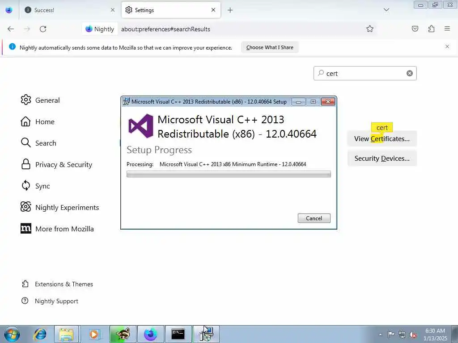The height and width of the screenshot is (343, 458).
Task: Open the Pocket save icon
Action: 415,29
